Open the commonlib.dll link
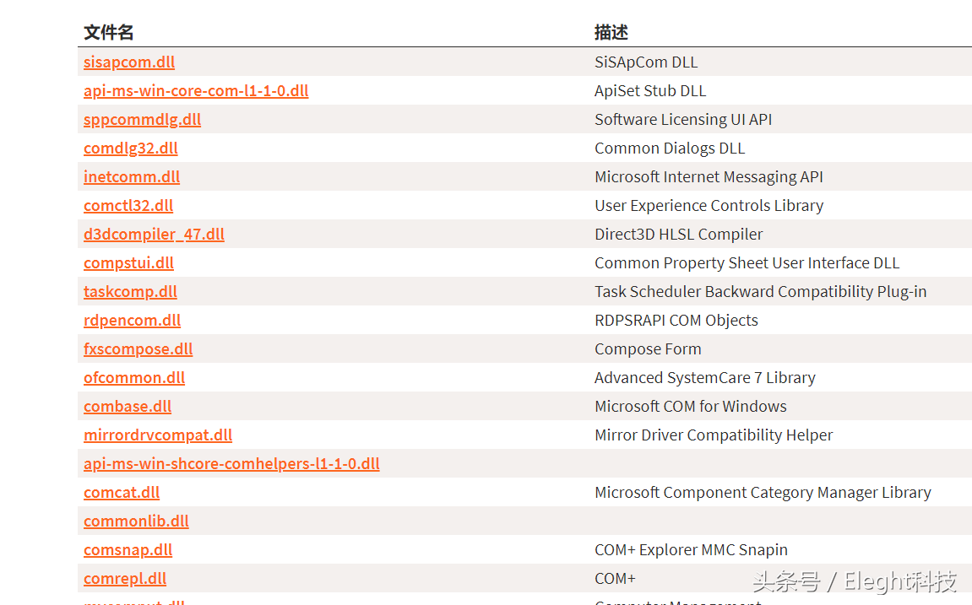The height and width of the screenshot is (605, 972). pyautogui.click(x=136, y=521)
